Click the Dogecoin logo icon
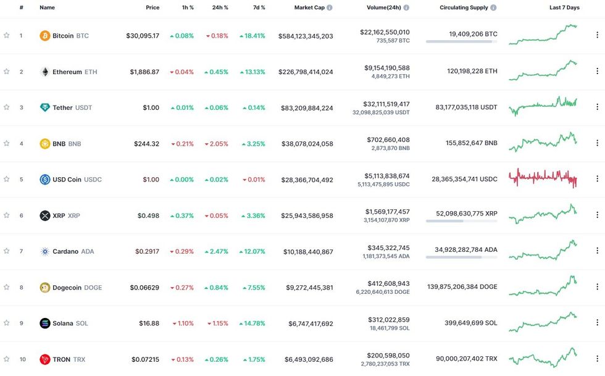This screenshot has height=376, width=605. 45,287
